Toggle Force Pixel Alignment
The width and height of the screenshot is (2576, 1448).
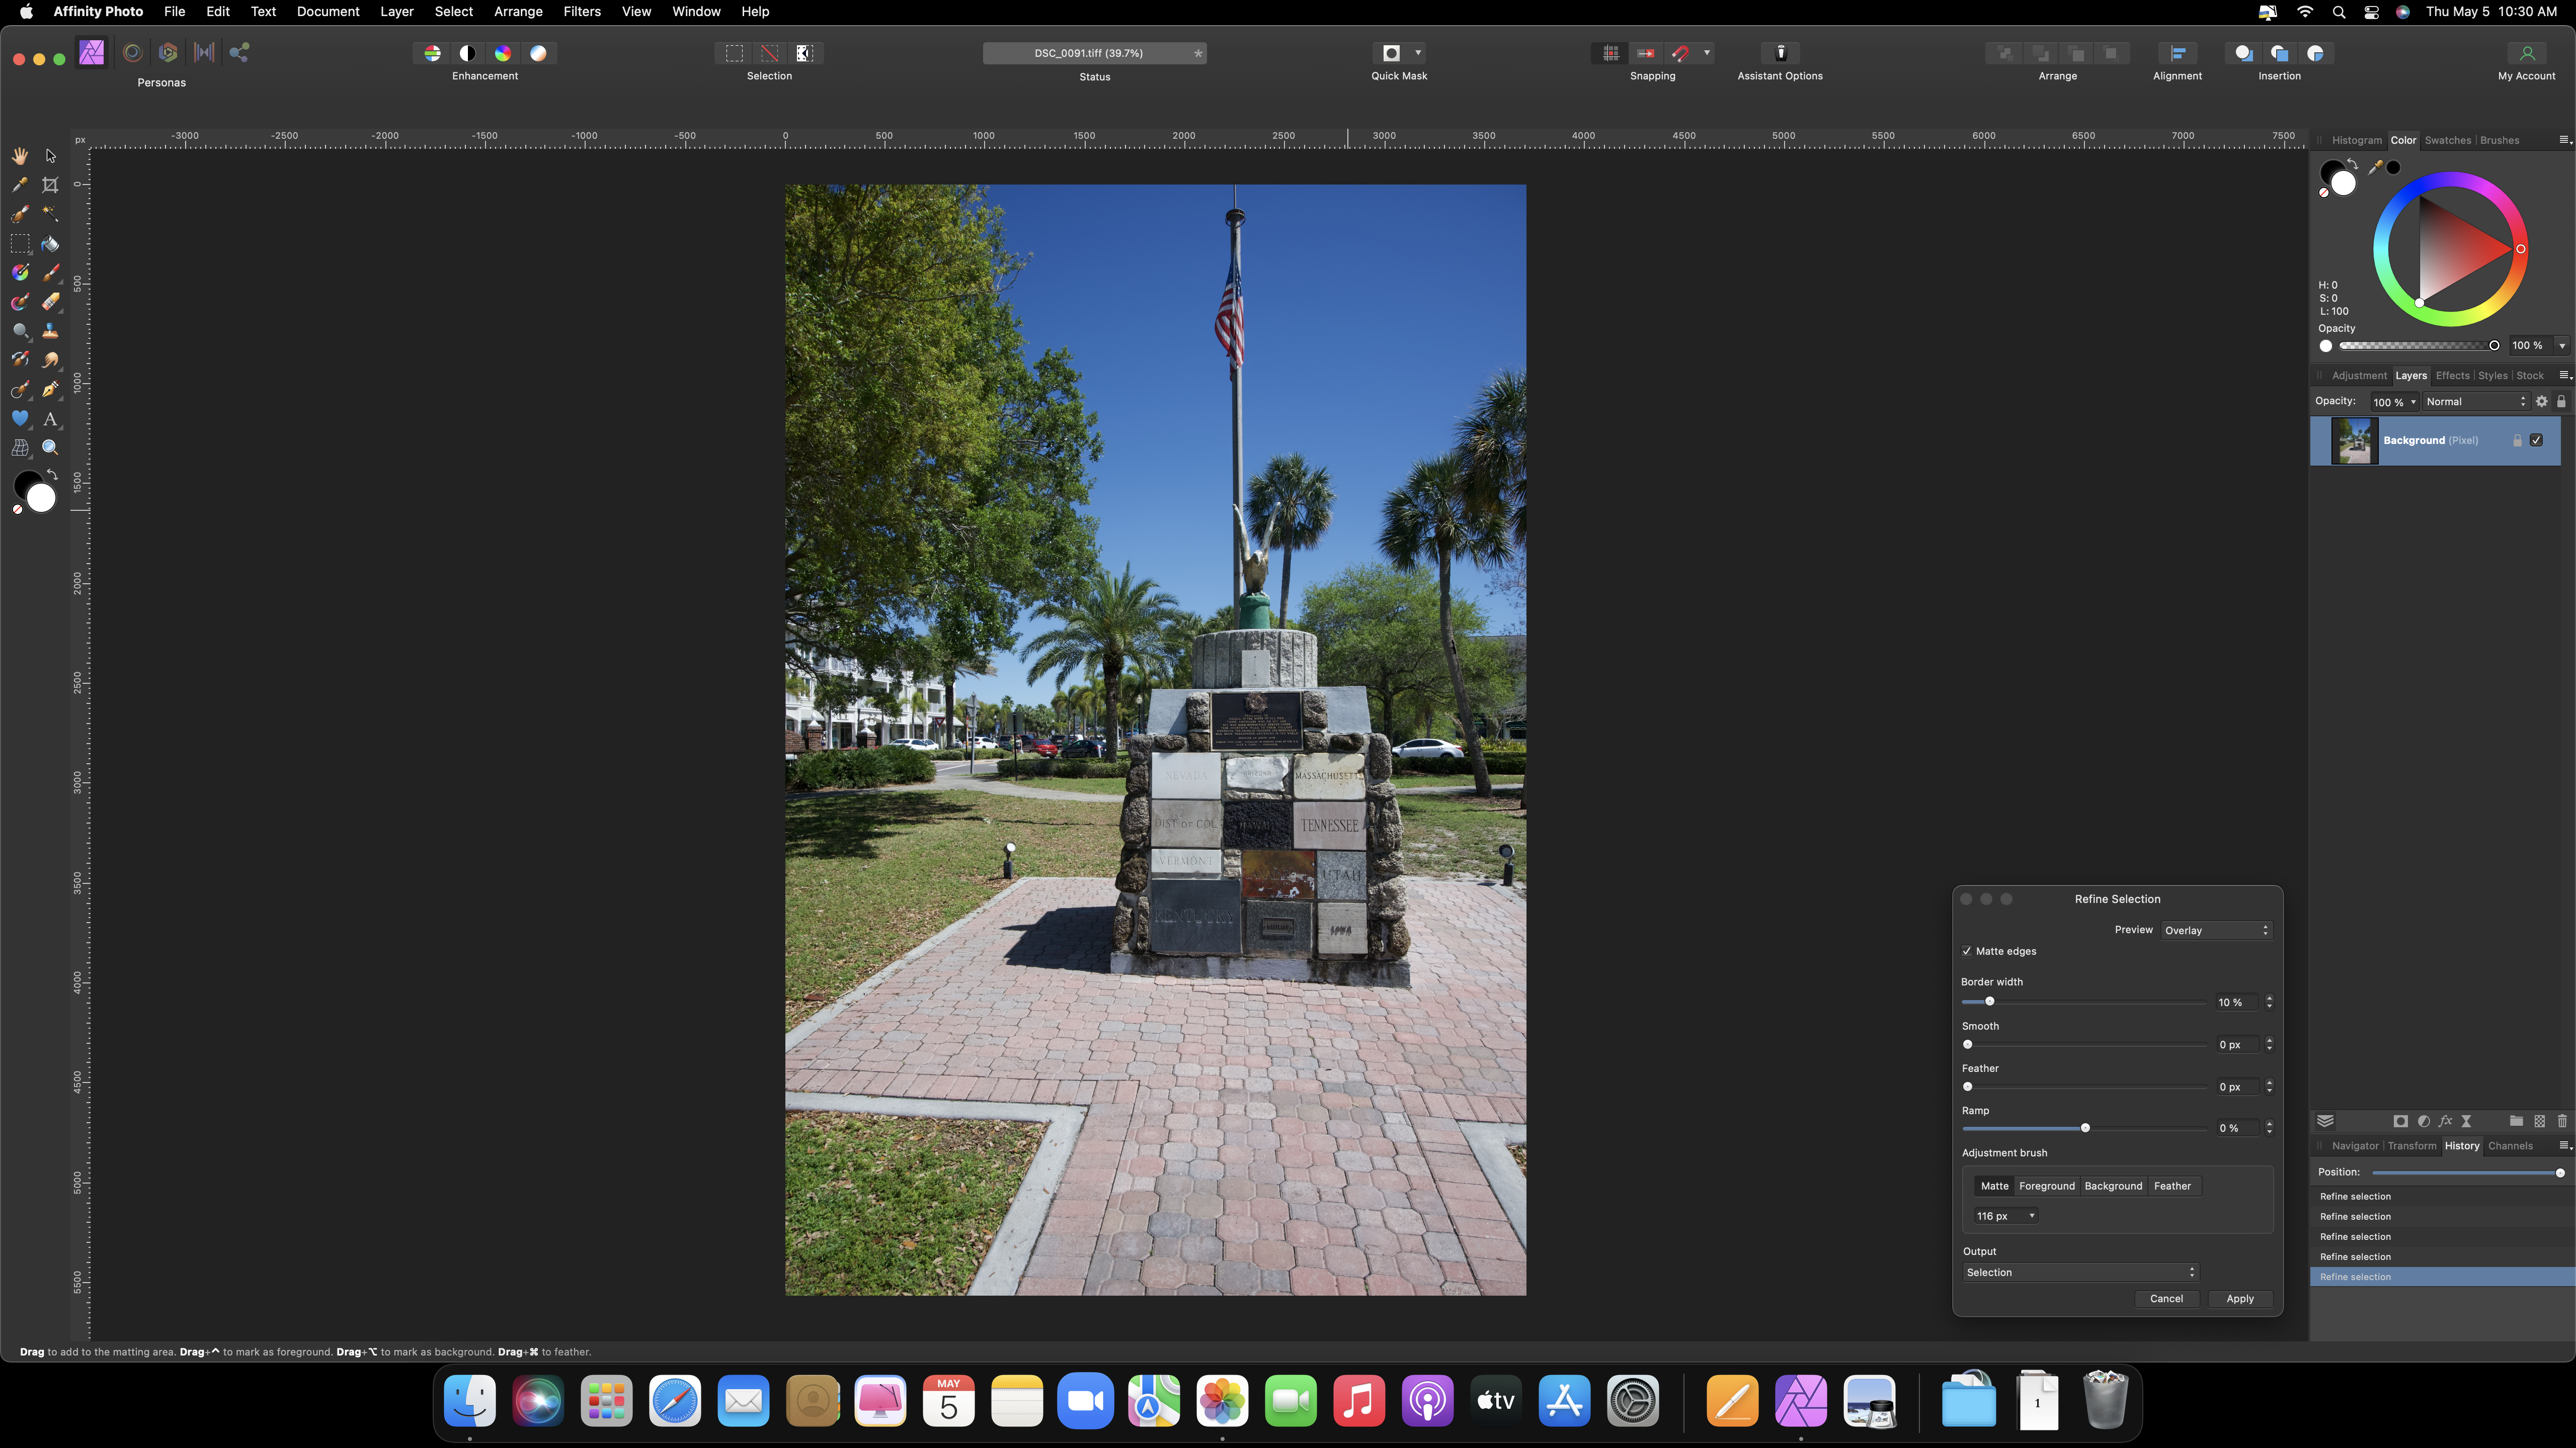(x=1610, y=53)
